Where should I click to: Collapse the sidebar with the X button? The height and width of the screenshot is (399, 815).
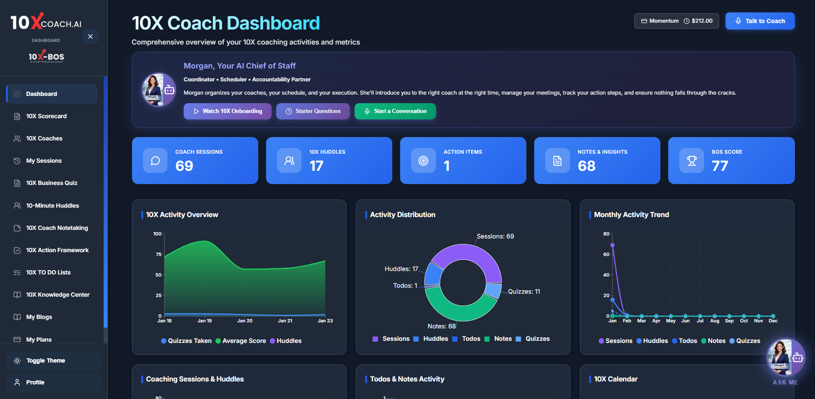coord(90,36)
